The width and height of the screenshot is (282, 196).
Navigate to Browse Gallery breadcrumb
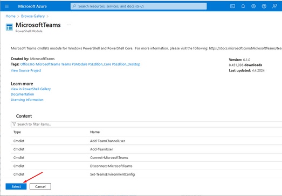tap(33, 16)
